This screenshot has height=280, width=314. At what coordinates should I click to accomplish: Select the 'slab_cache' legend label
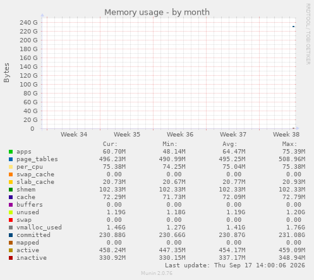click(35, 182)
